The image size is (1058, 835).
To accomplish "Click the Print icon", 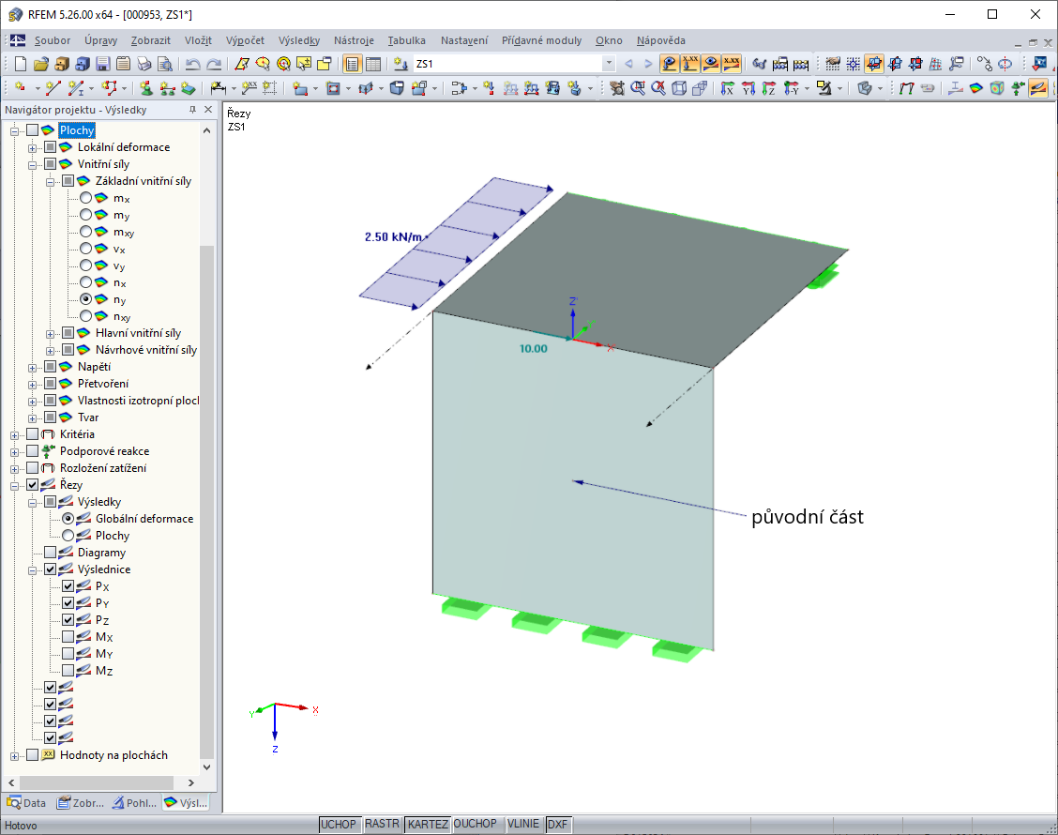I will pyautogui.click(x=144, y=64).
